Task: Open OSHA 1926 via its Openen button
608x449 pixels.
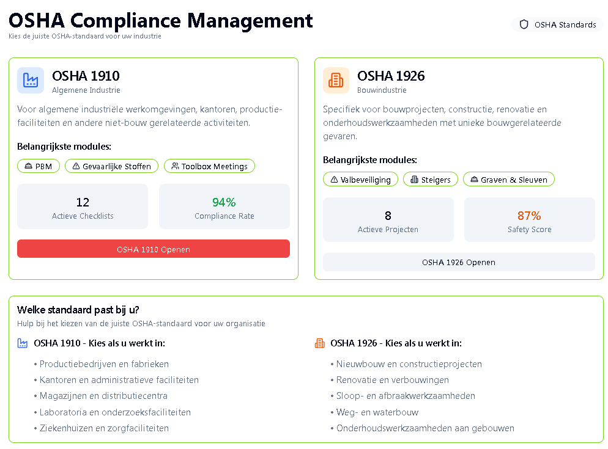Action: pos(459,262)
